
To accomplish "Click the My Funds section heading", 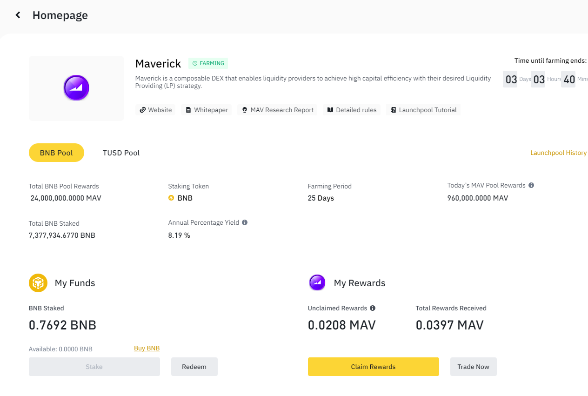I will click(75, 283).
